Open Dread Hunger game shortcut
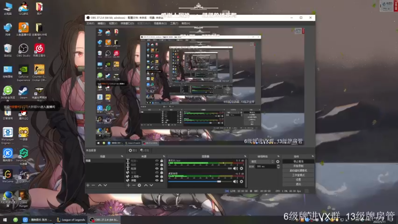Image resolution: width=398 pixels, height=224 pixels. pos(23,199)
